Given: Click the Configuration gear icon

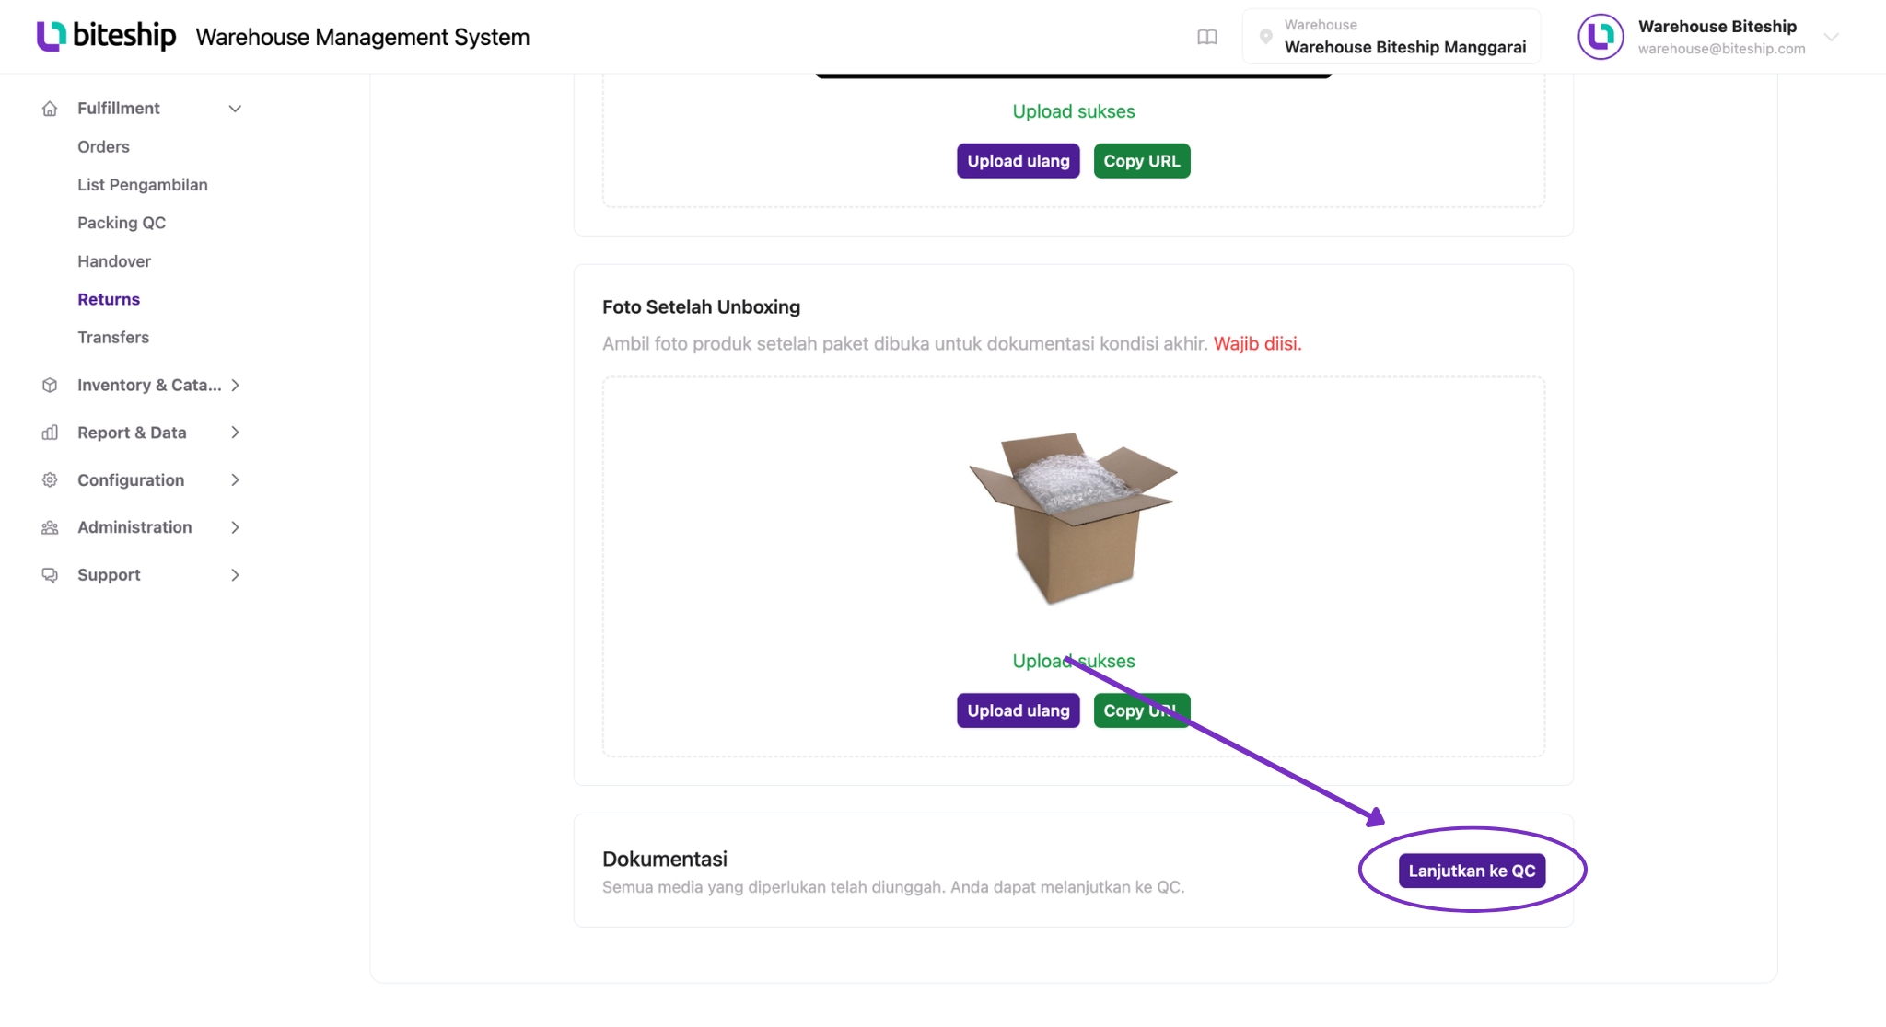Looking at the screenshot, I should 50,480.
